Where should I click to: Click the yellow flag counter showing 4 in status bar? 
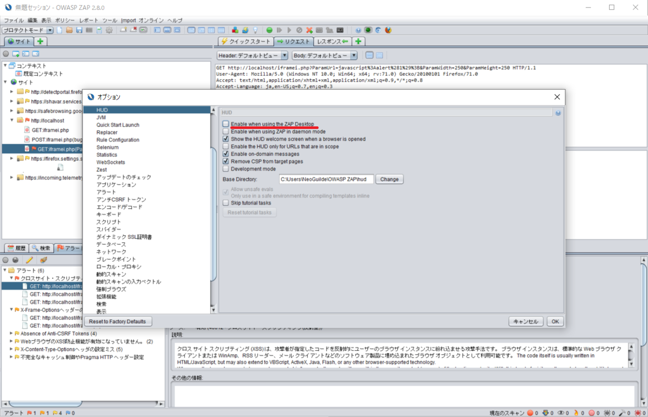pos(56,413)
